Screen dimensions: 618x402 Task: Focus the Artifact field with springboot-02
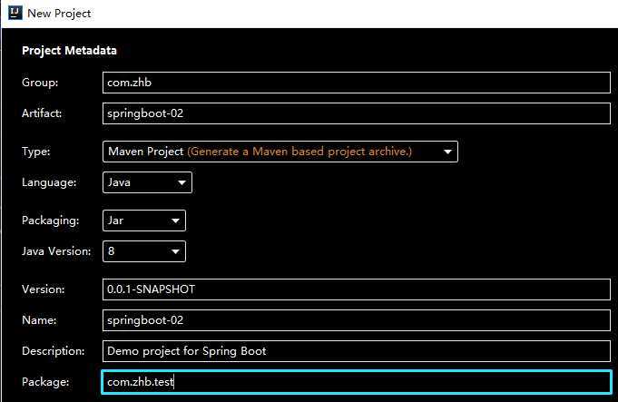(357, 113)
